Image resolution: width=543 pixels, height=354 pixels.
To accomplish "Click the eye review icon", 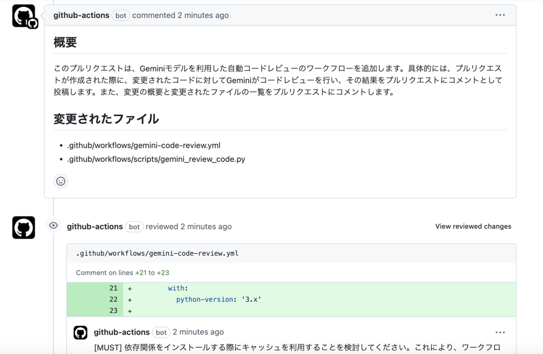I will click(53, 226).
